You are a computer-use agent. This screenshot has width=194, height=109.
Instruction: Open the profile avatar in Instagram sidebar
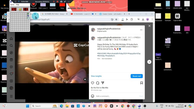pos(11,88)
